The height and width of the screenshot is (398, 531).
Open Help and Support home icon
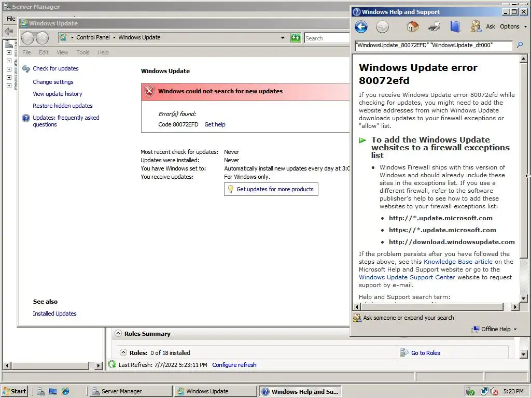pos(412,26)
